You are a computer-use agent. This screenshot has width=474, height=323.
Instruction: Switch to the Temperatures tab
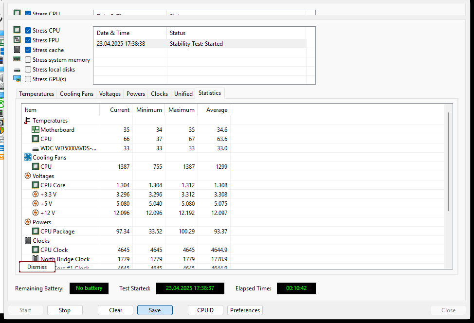point(36,94)
